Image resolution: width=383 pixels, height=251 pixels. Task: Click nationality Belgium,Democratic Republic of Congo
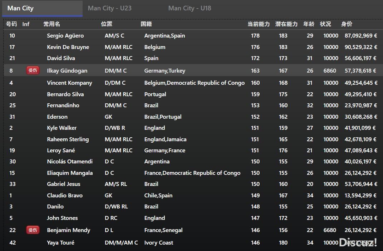pos(195,83)
